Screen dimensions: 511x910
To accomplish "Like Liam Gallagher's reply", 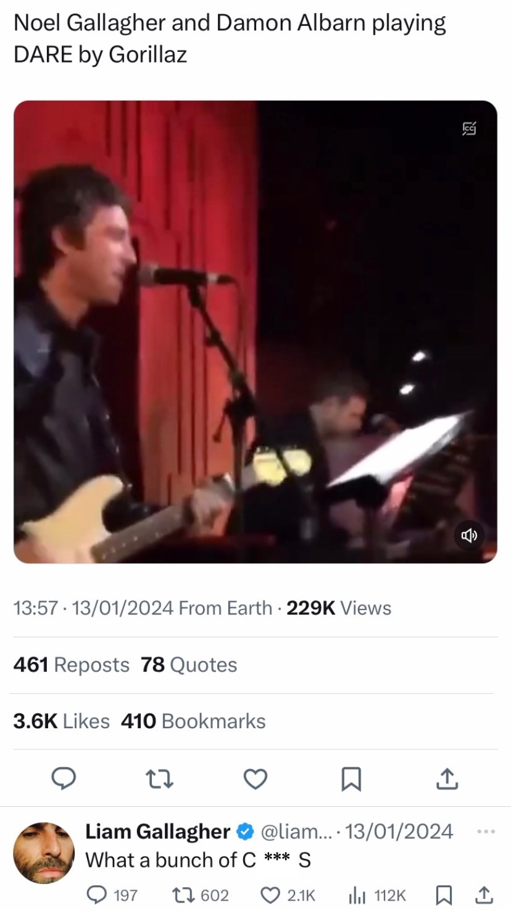I will 270,895.
